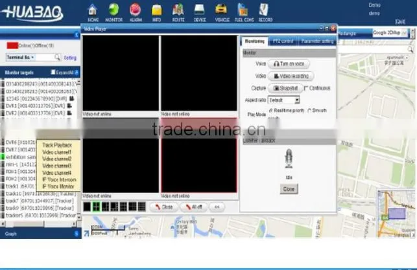Viewport: 417px width, 270px height.
Task: Select track7 tracker row in target list
Action: click(38, 201)
